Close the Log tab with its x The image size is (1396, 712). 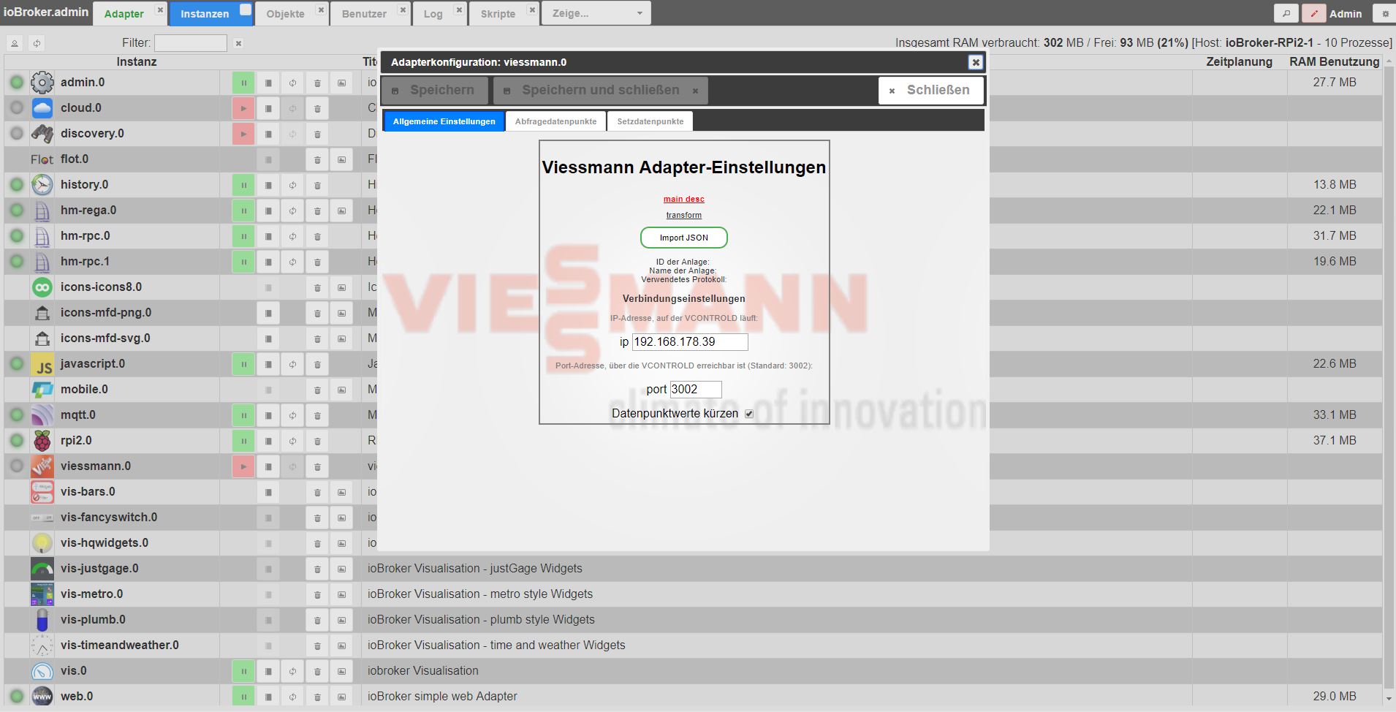pos(458,10)
